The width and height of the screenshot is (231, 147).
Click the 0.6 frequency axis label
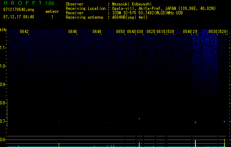tap(3, 140)
